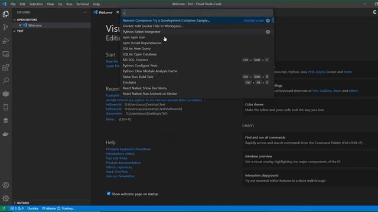This screenshot has height=212, width=378.
Task: Run MS SQL: Connect command
Action: coord(197,60)
